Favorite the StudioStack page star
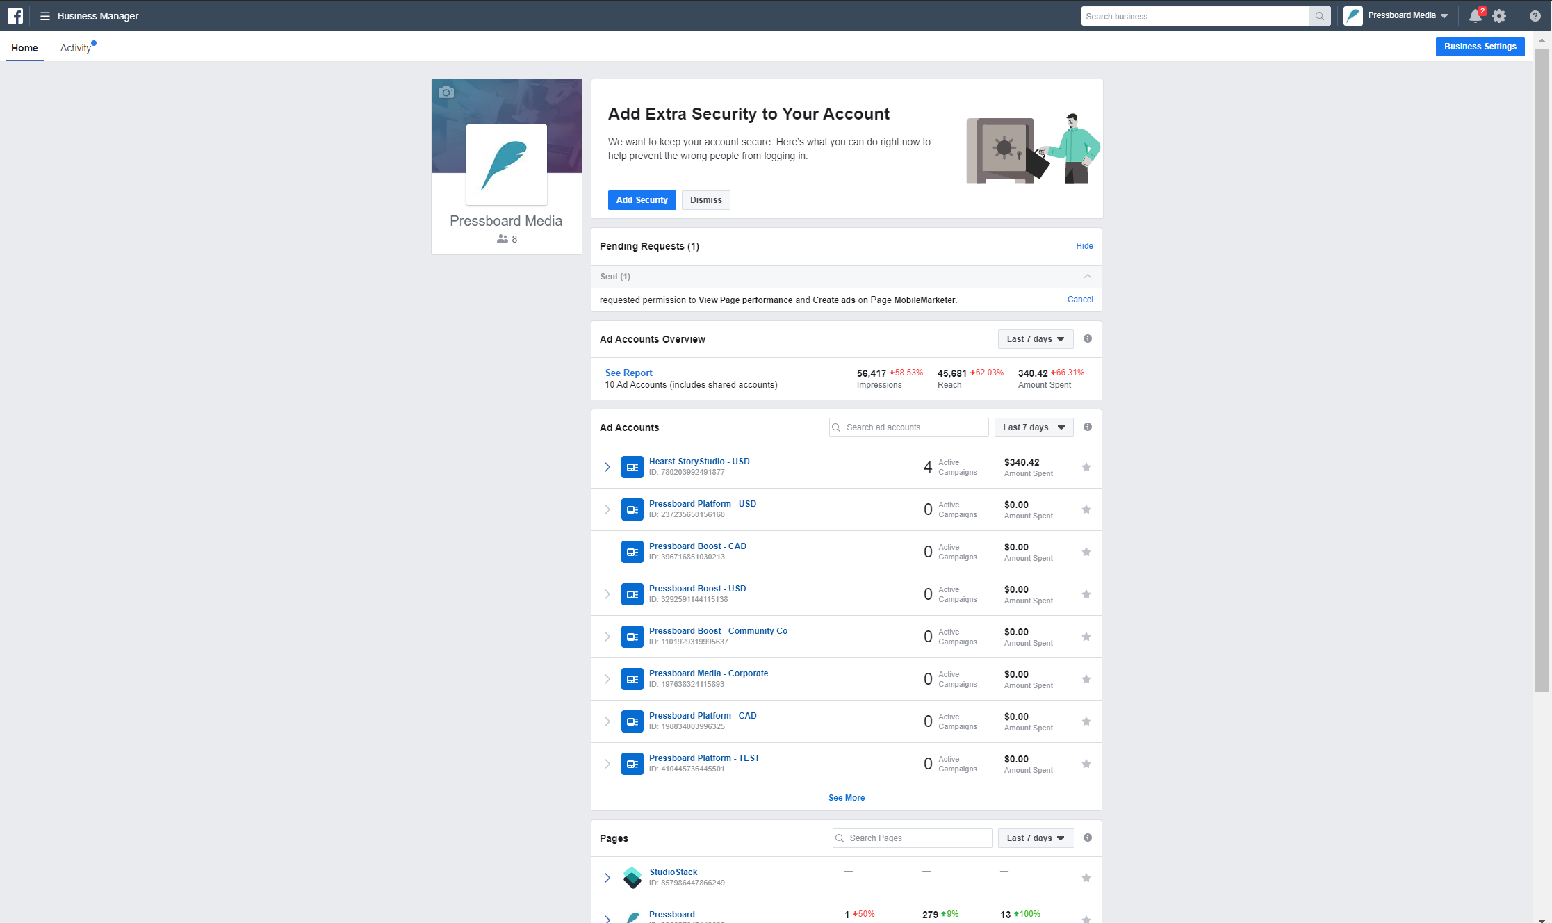 point(1086,878)
